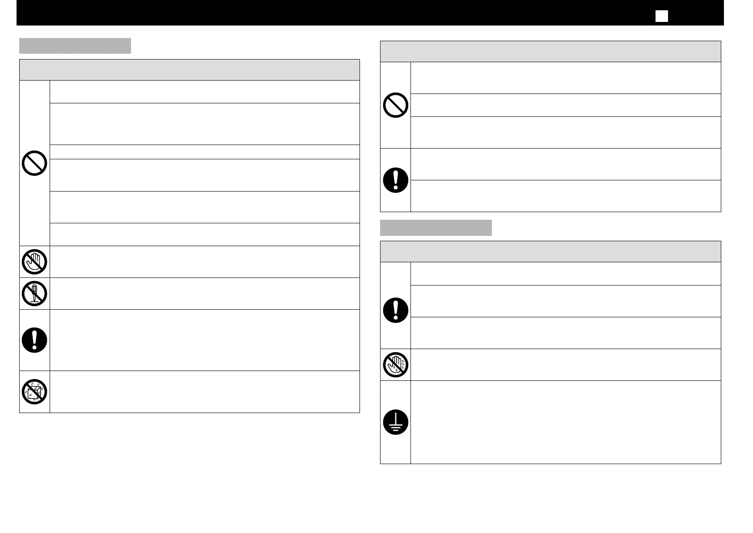Click the white square in the black header bar

point(662,16)
